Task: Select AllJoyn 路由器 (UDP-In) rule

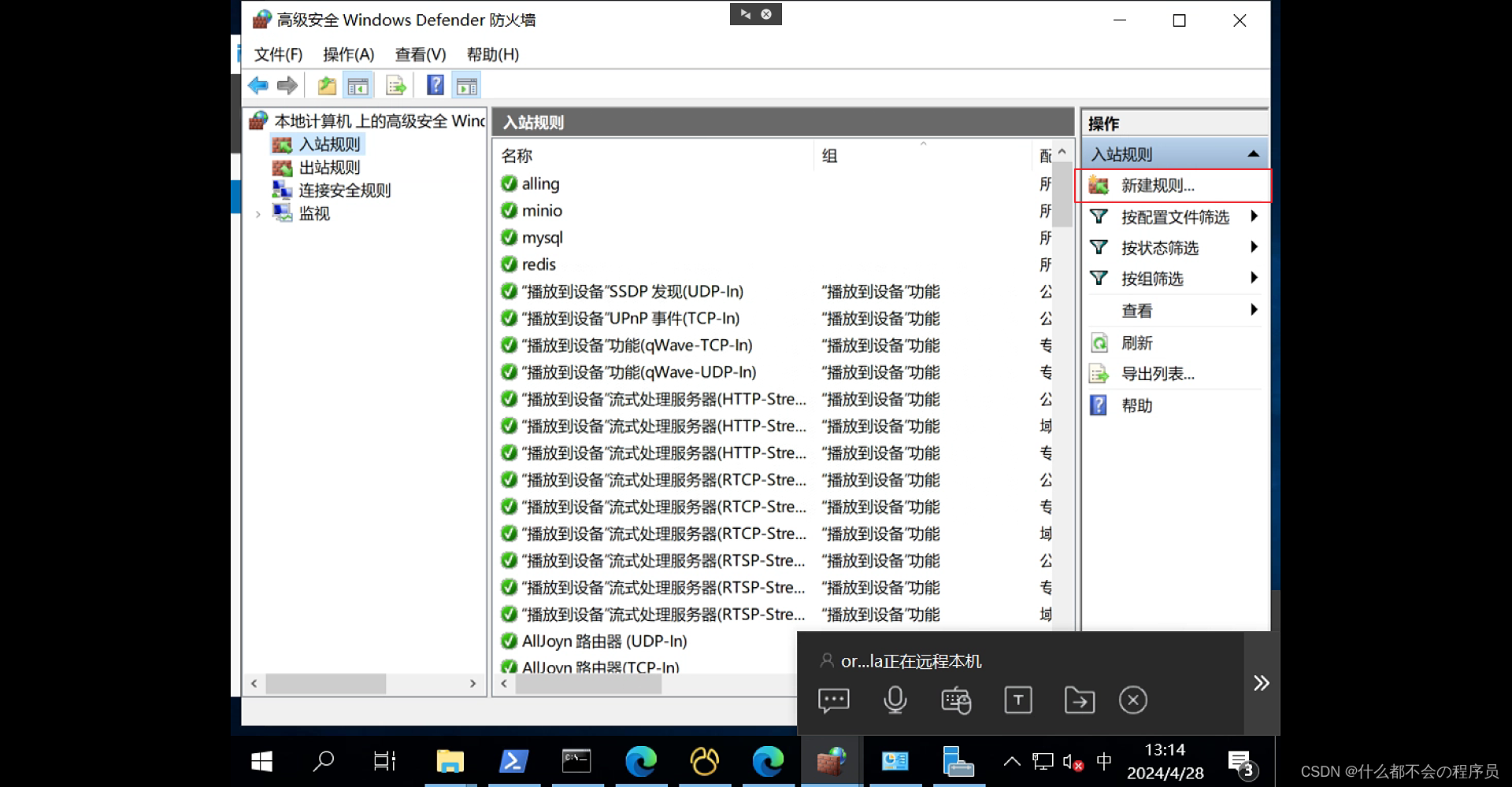Action: tap(604, 641)
